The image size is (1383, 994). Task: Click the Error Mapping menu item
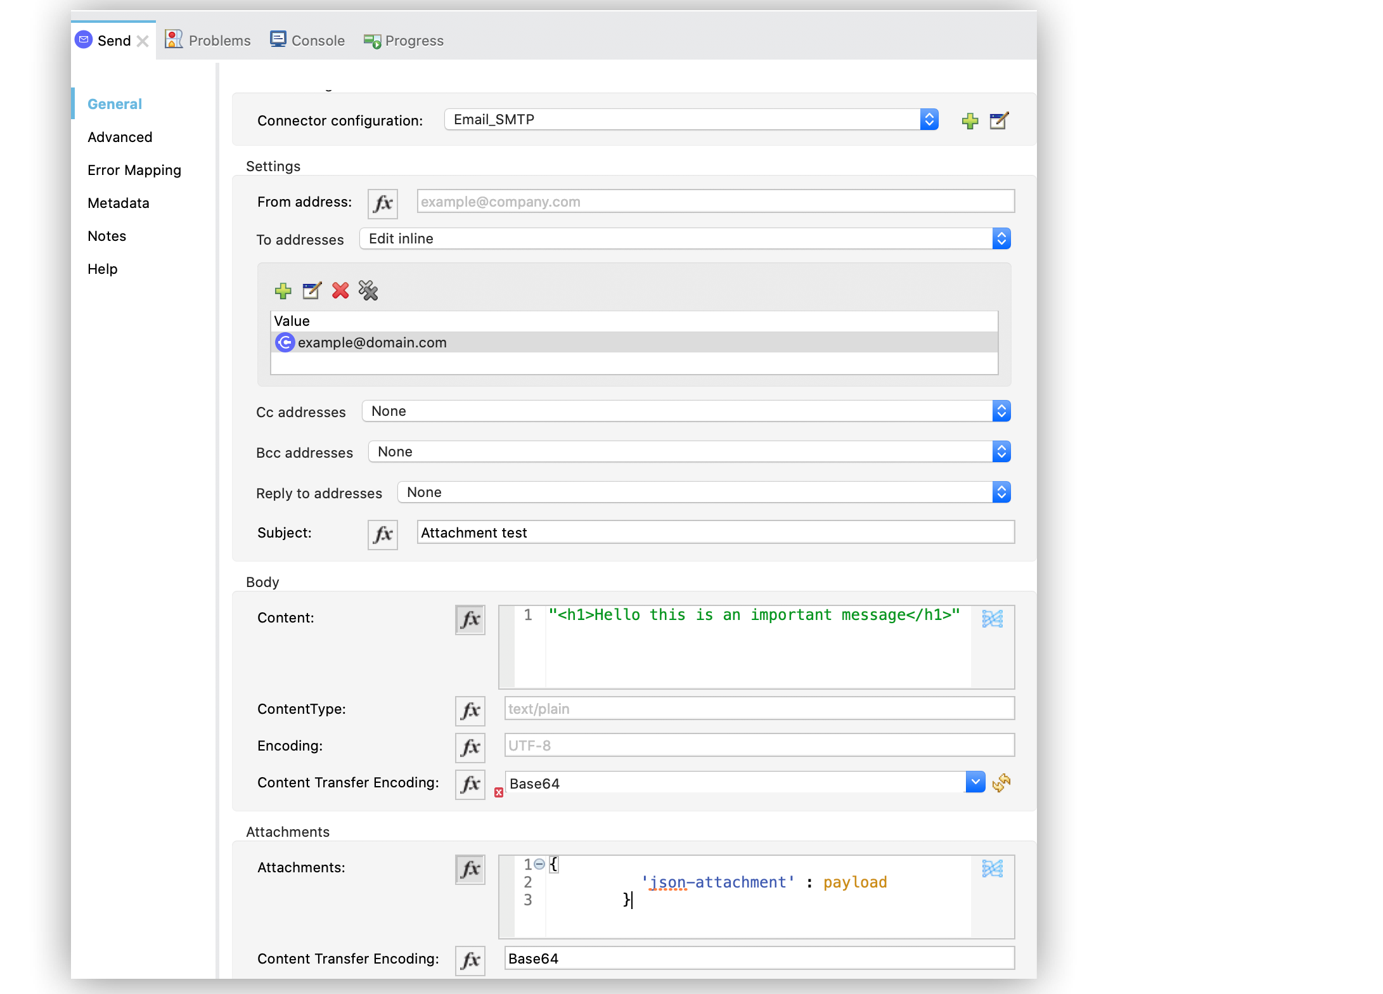click(x=134, y=170)
